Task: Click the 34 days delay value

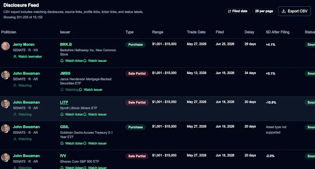Action: coord(250,73)
